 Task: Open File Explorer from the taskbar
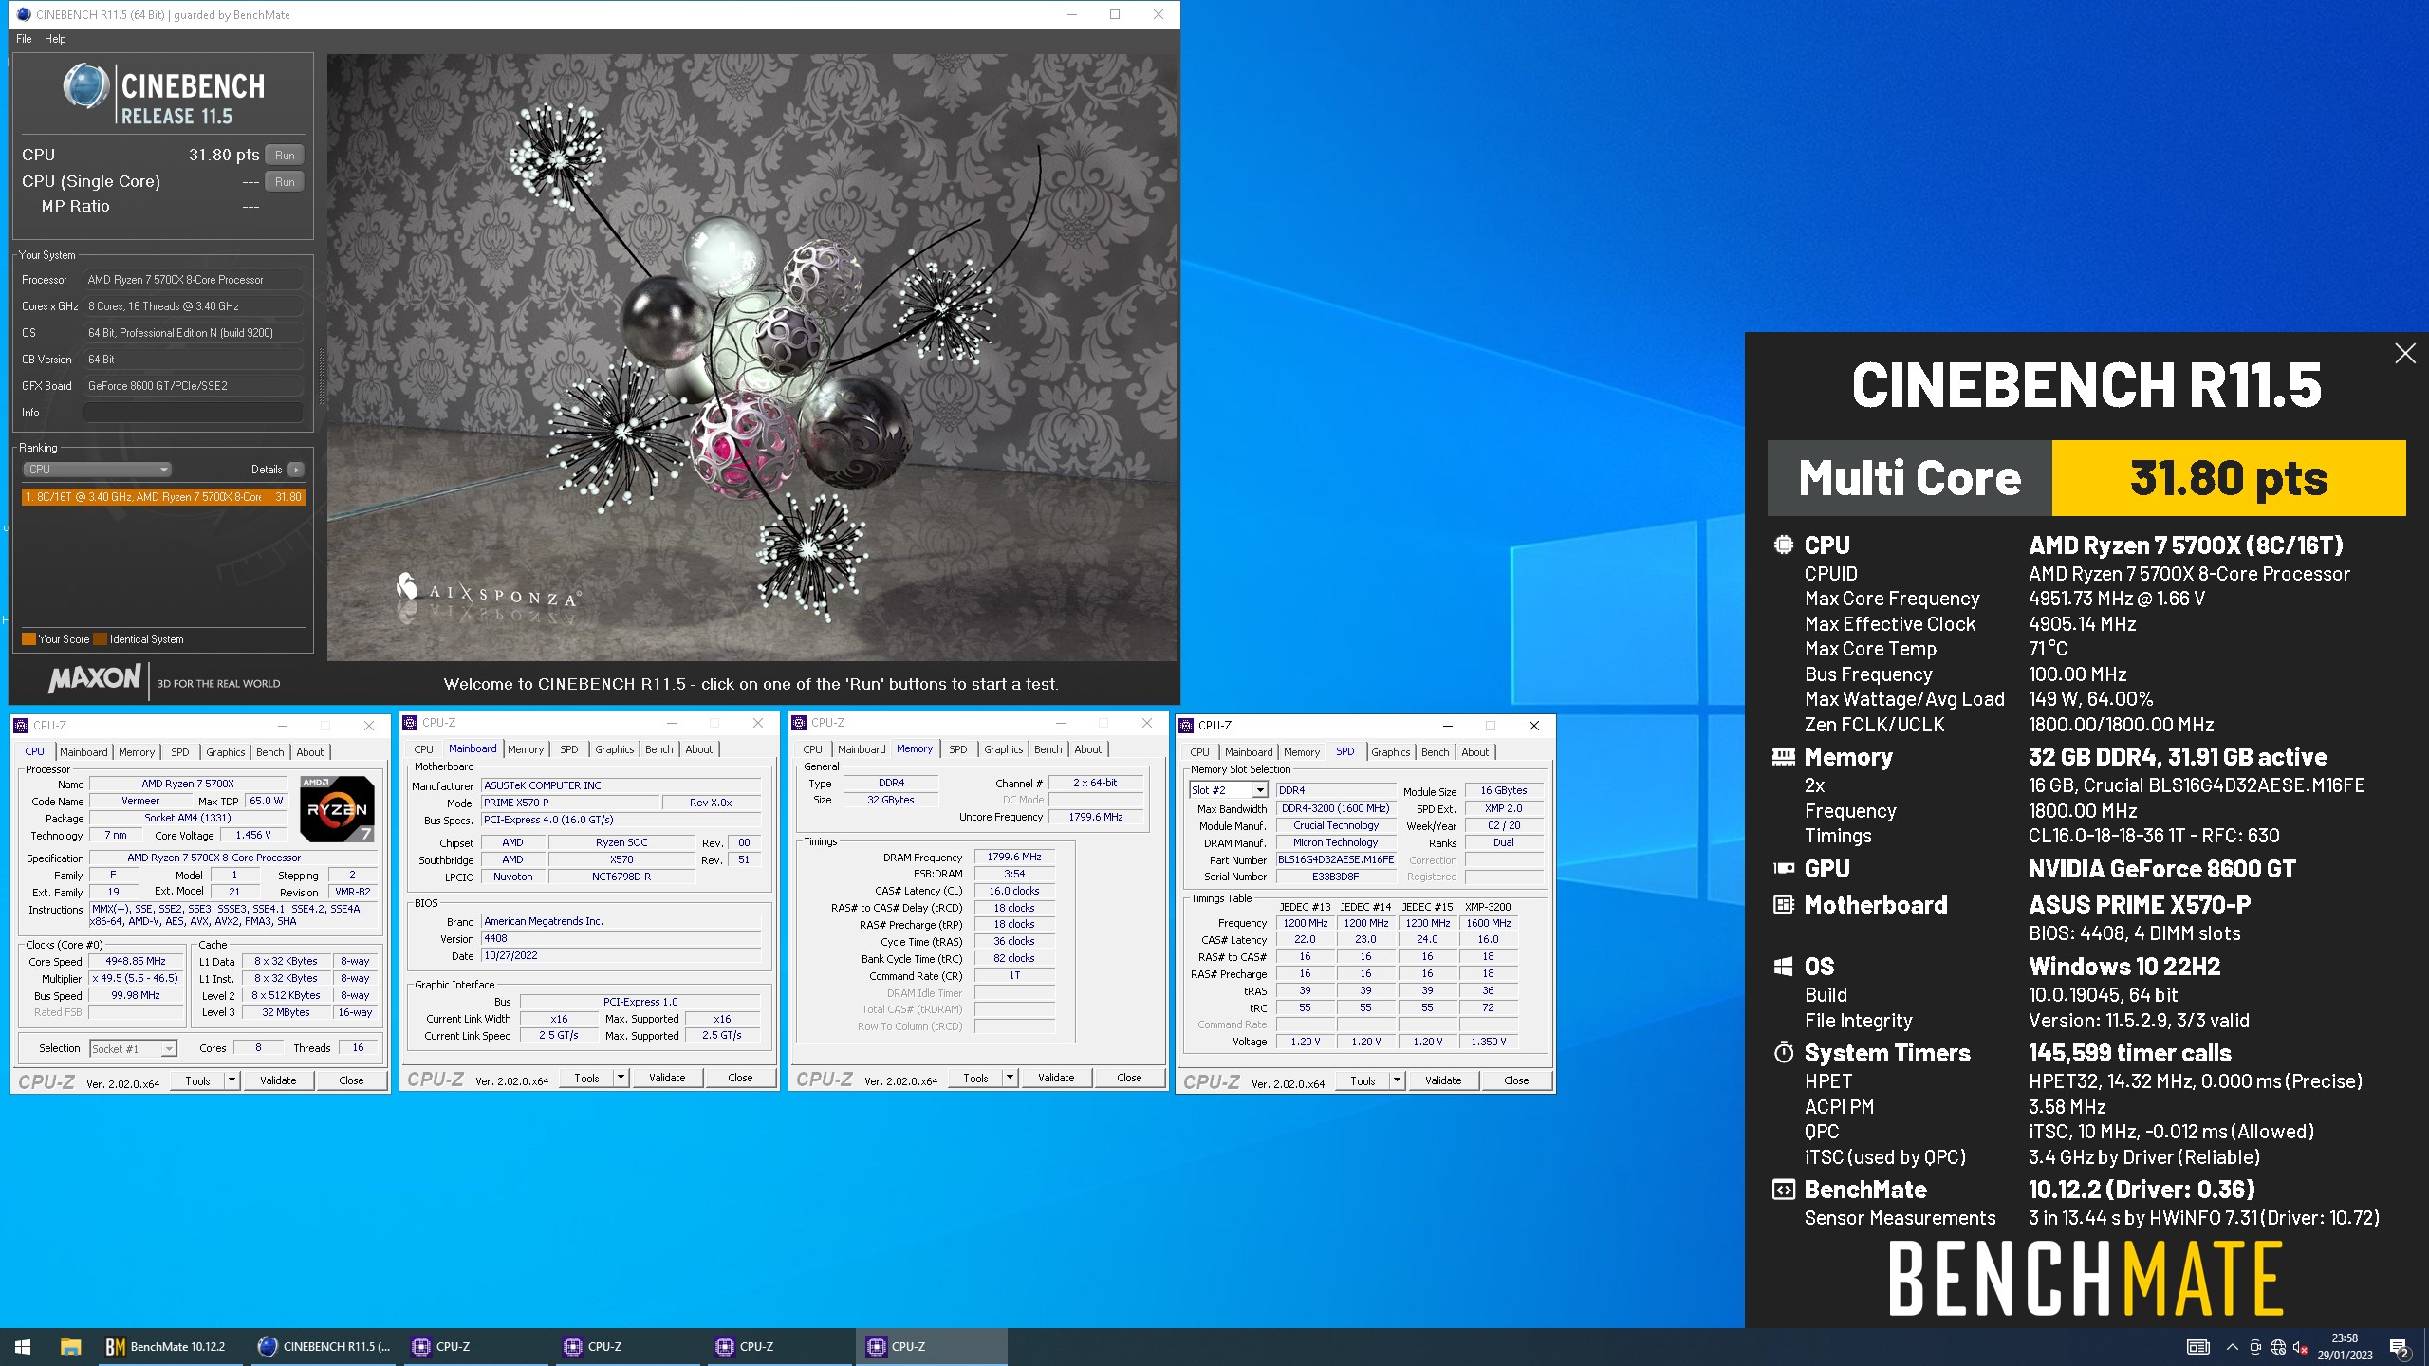70,1347
